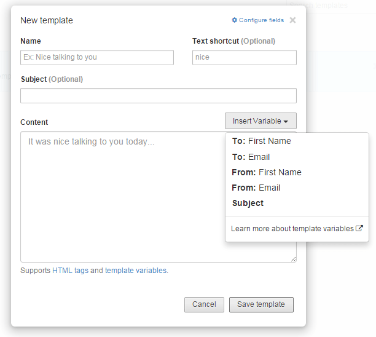
Task: Insert the To: First Name variable
Action: click(262, 141)
